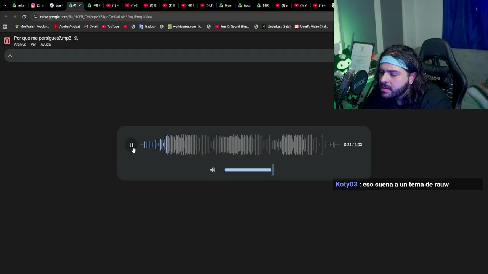Click unlabeled YouTube icon bookmark after YouTube

[x=125, y=27]
